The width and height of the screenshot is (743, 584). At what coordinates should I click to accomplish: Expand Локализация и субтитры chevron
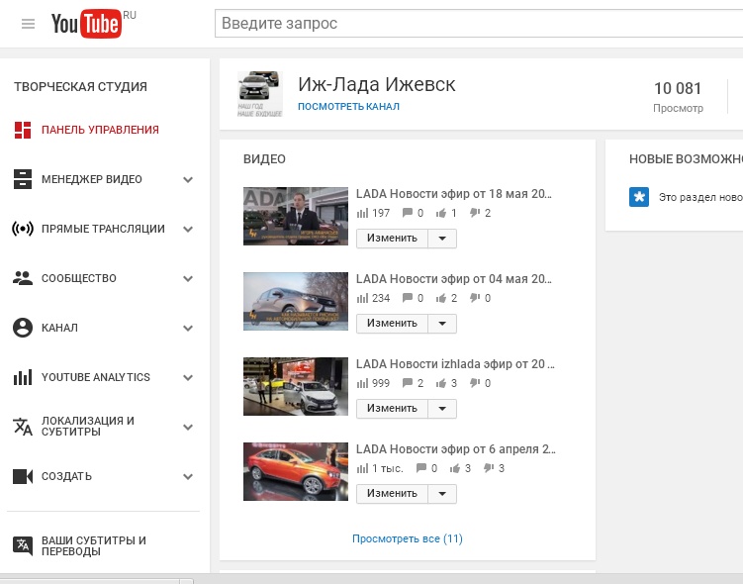click(188, 427)
